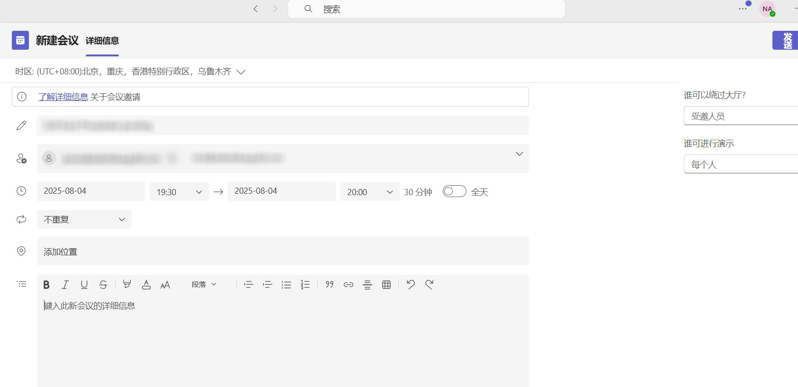798x387 pixels.
Task: Select the 详细信息 tab
Action: tap(102, 41)
